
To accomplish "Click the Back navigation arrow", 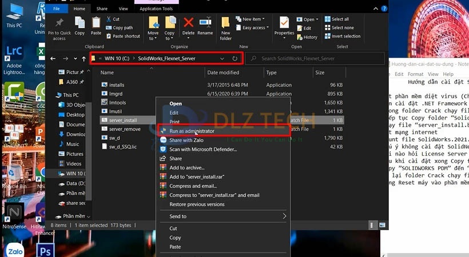I will pos(53,59).
